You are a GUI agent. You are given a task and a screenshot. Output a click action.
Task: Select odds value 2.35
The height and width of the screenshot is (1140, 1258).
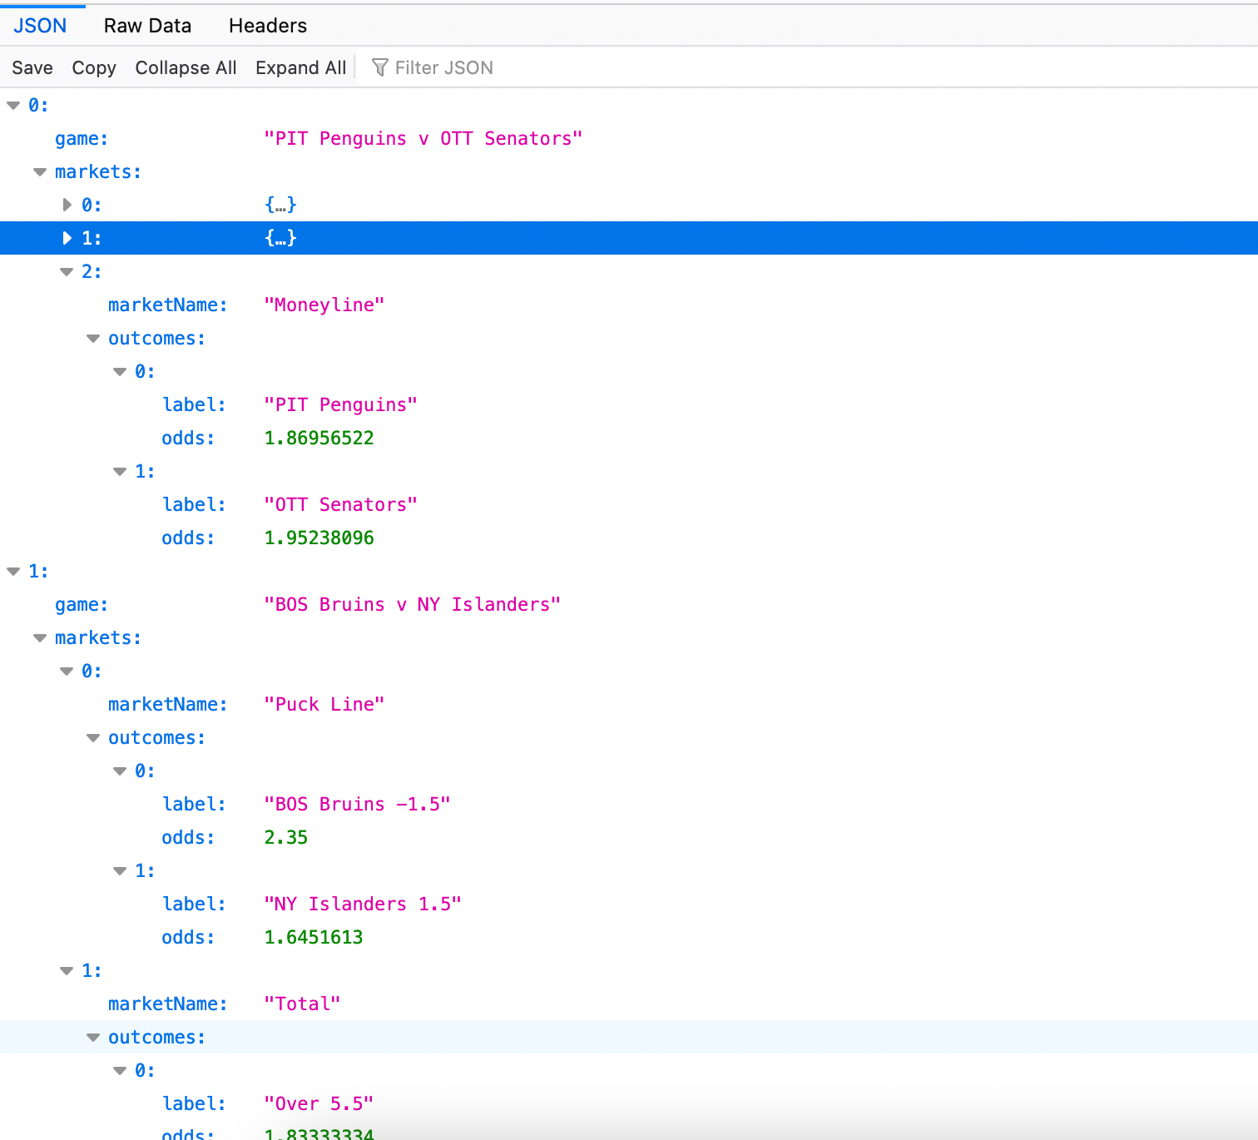(285, 837)
